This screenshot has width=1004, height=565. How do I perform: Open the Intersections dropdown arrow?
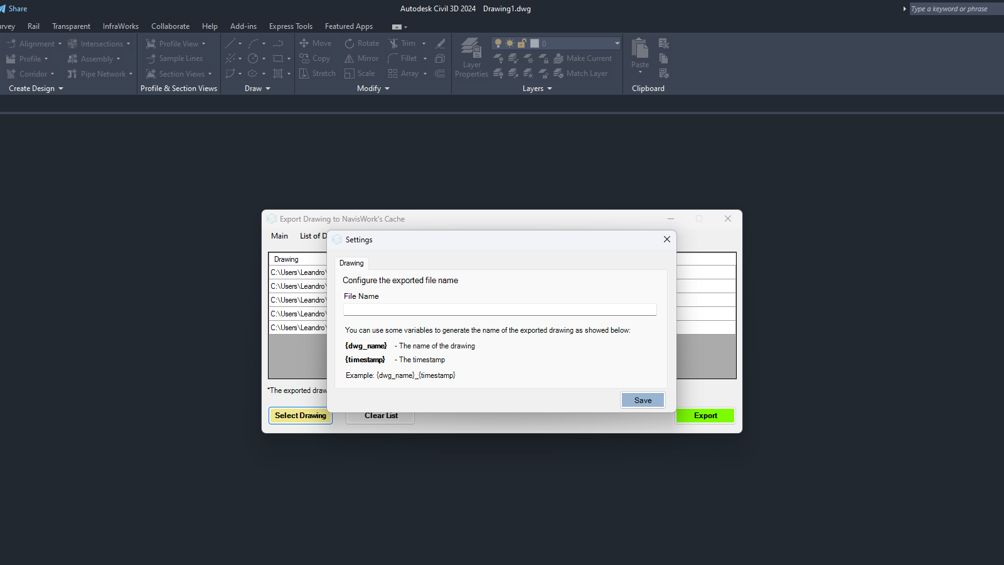(128, 44)
